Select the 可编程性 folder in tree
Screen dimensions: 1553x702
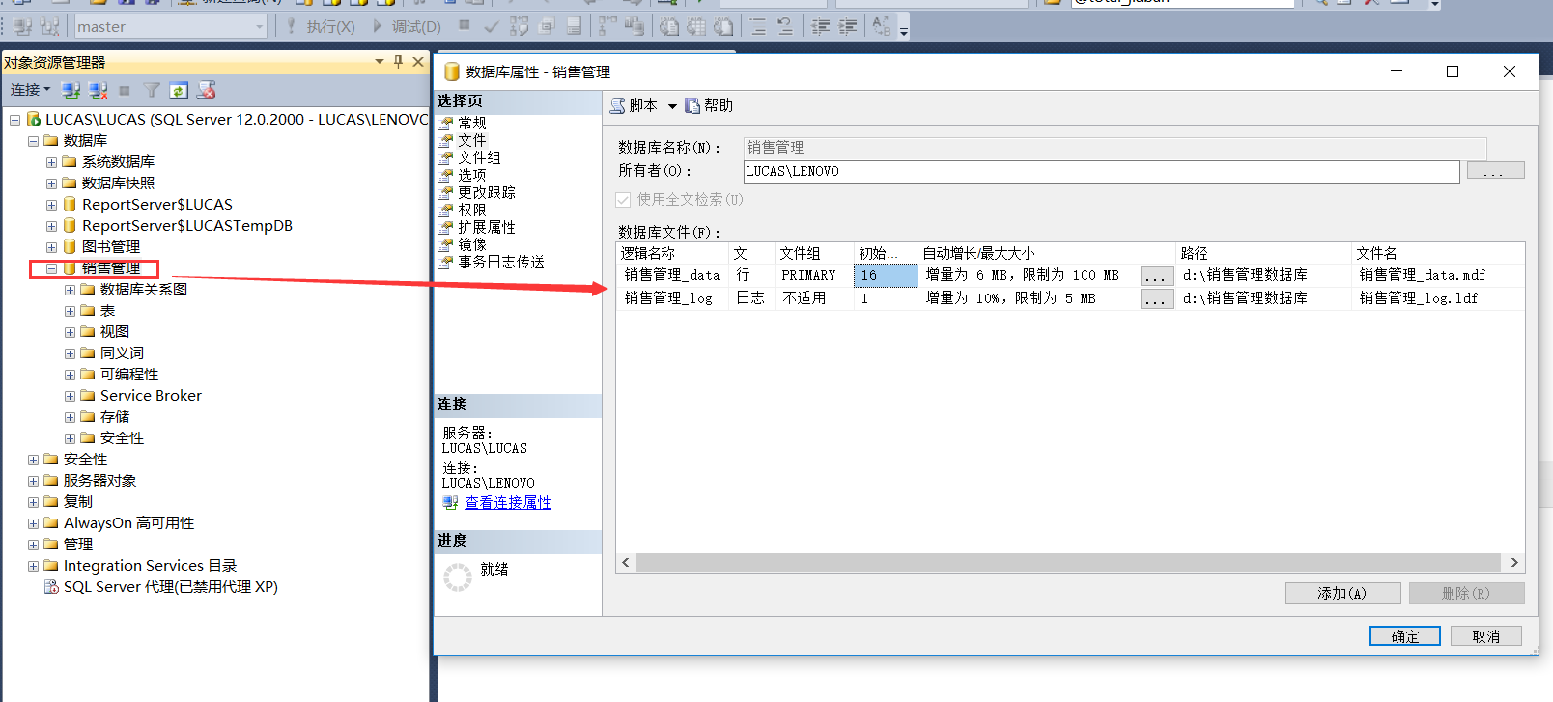[129, 375]
